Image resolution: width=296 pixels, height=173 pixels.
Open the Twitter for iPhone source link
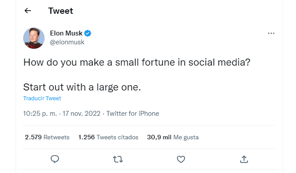coord(133,114)
